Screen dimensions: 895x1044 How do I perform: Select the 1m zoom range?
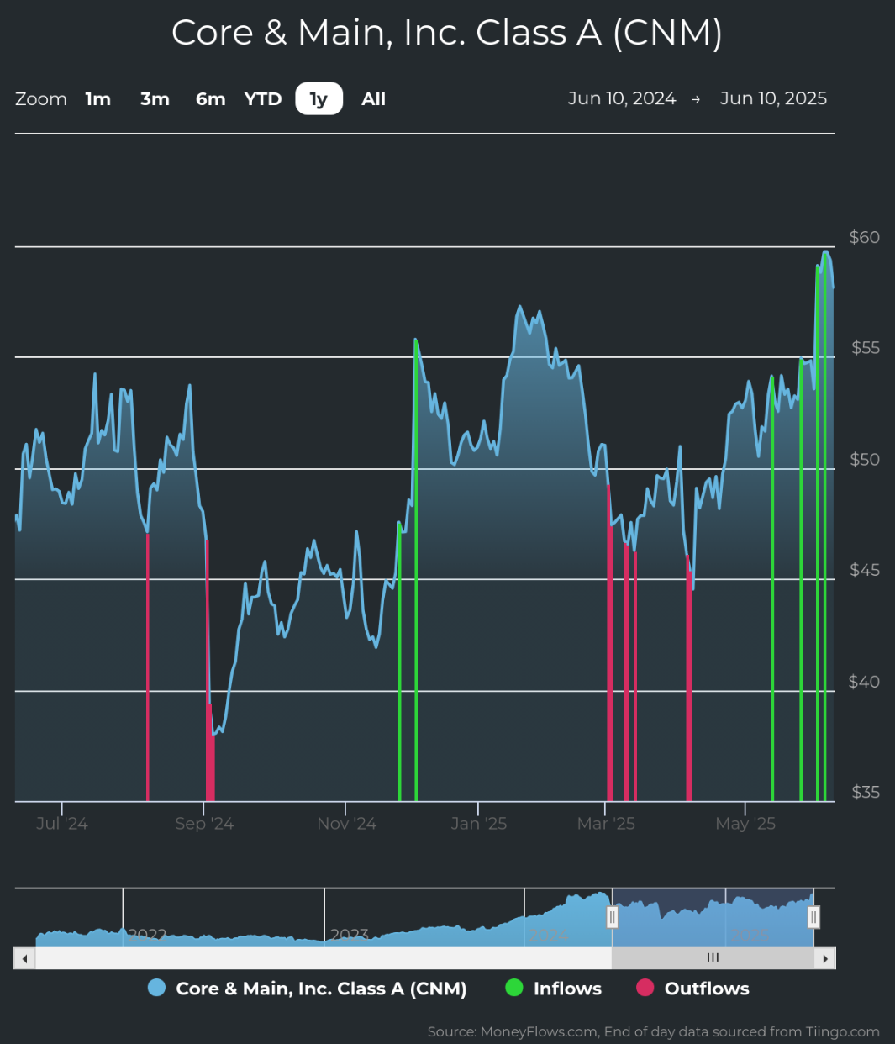[x=98, y=99]
